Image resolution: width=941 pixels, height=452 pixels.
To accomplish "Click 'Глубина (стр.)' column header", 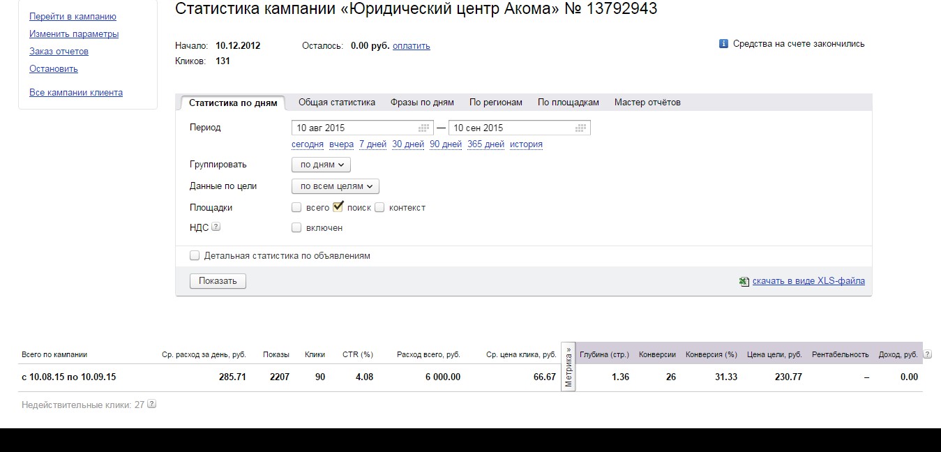I will coord(604,354).
